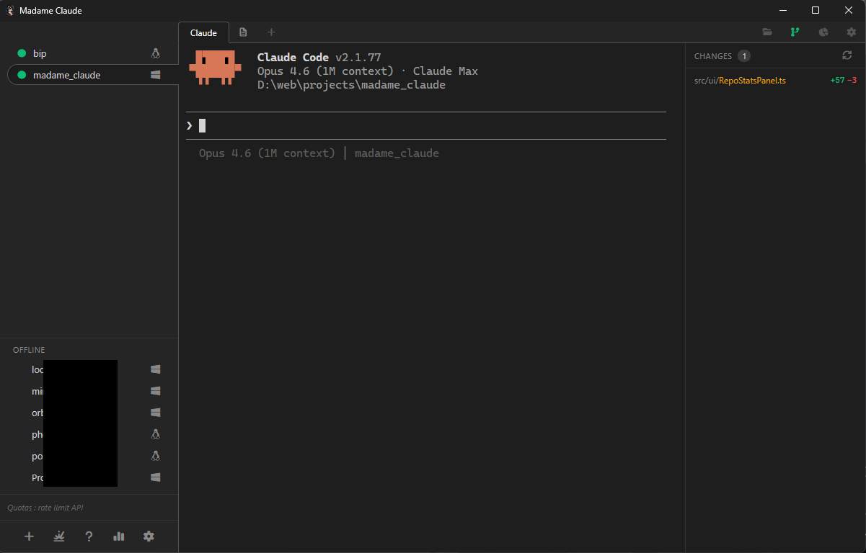This screenshot has height=553, width=866.
Task: Open sidebar settings gear at bottom left
Action: (149, 536)
